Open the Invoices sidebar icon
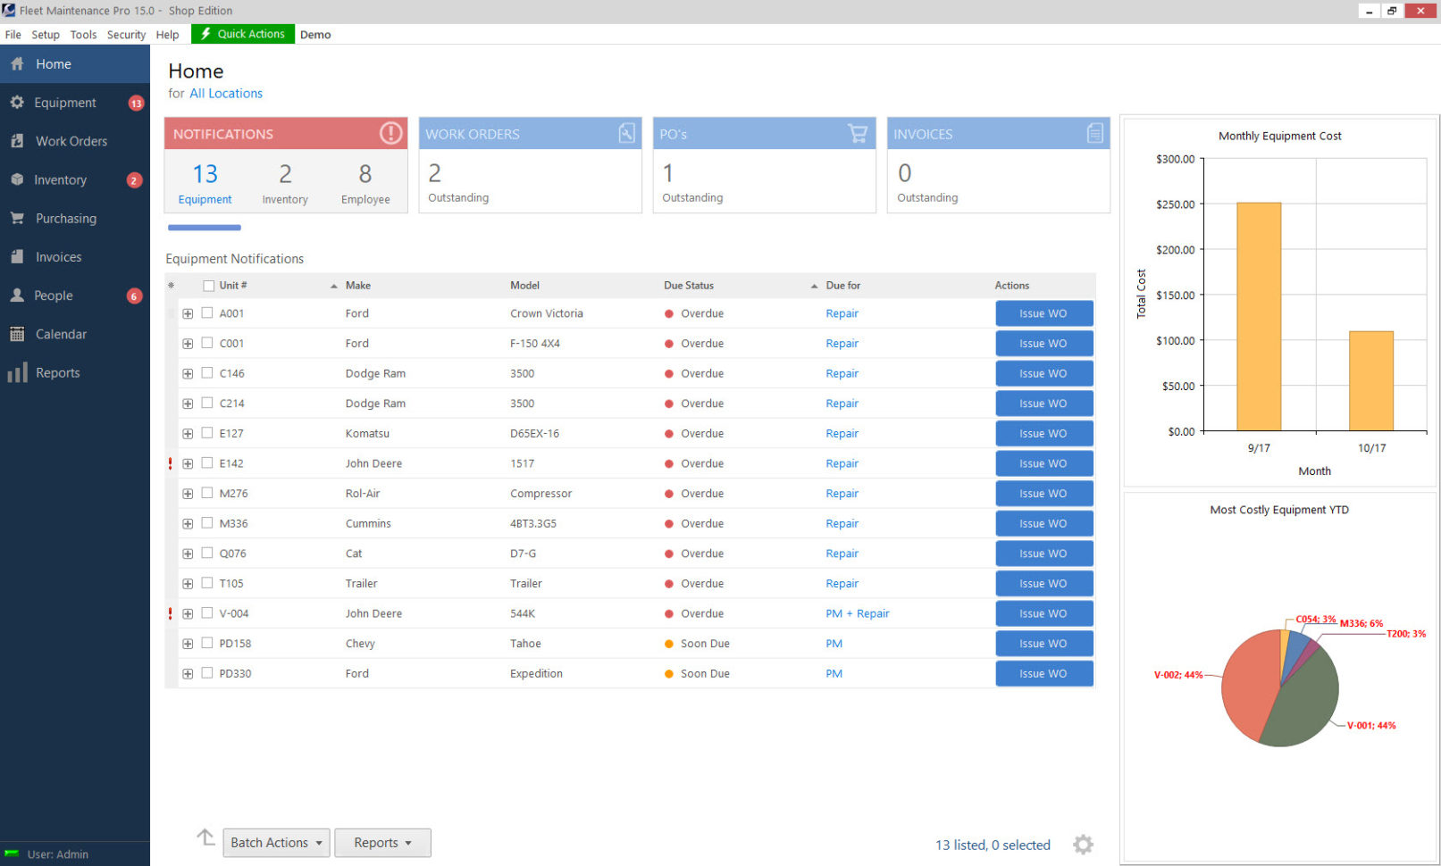The height and width of the screenshot is (866, 1441). pyautogui.click(x=18, y=256)
